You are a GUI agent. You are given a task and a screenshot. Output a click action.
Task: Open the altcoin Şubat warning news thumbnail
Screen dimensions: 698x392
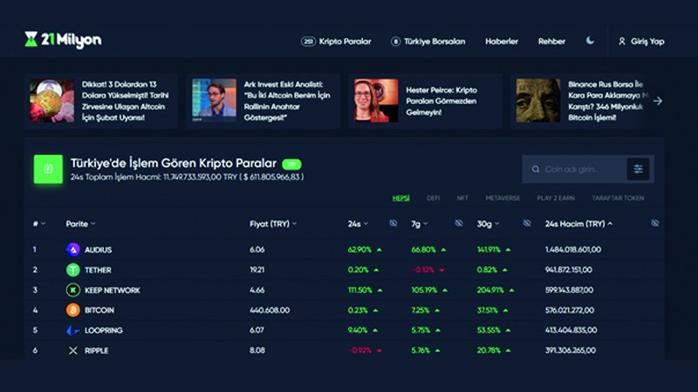tap(52, 101)
